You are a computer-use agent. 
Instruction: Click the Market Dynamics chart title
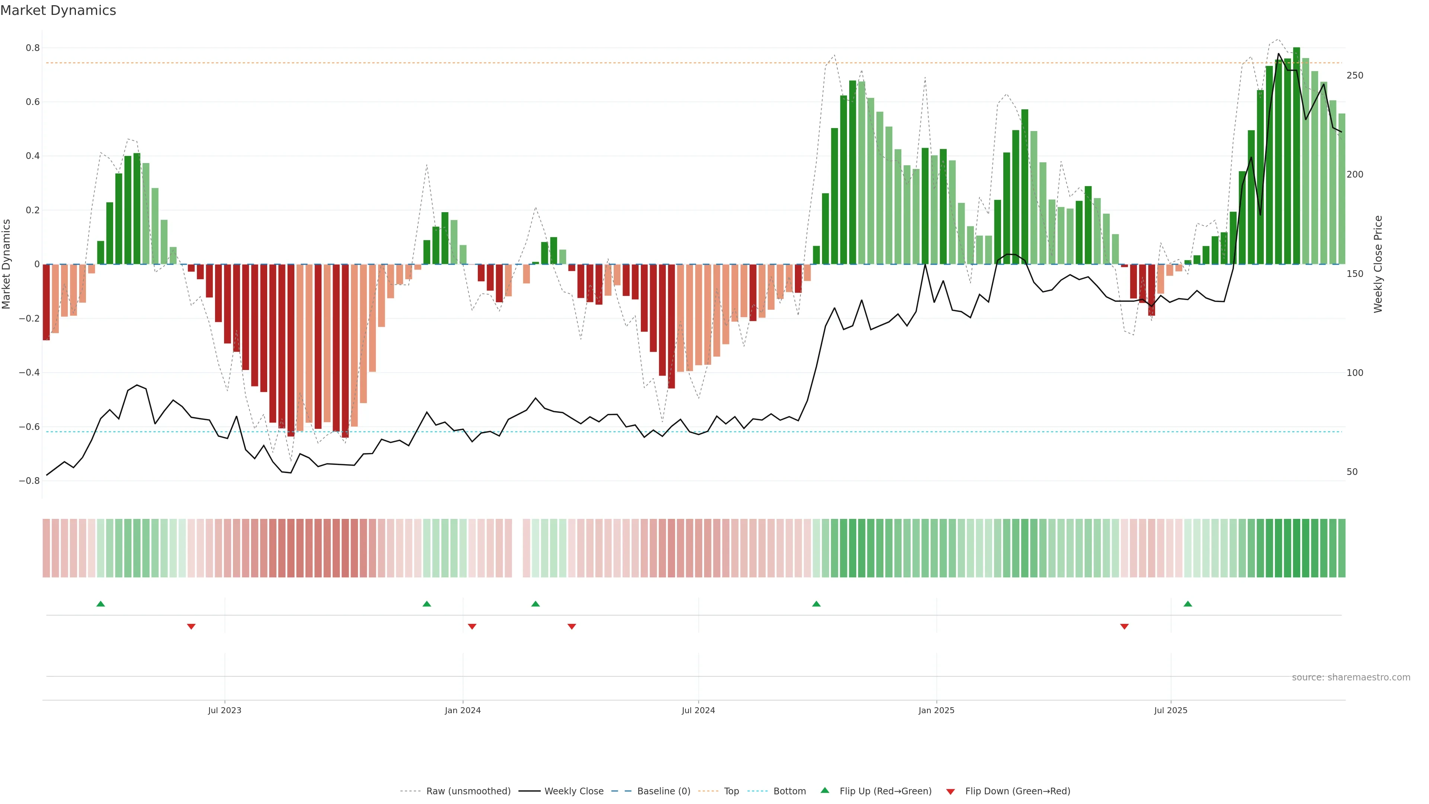58,10
